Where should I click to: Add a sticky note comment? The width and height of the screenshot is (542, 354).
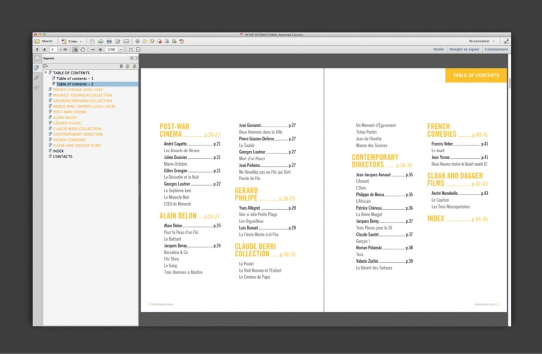pyautogui.click(x=145, y=41)
